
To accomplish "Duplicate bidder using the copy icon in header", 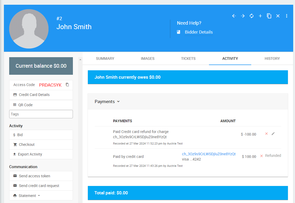I will tap(269, 16).
